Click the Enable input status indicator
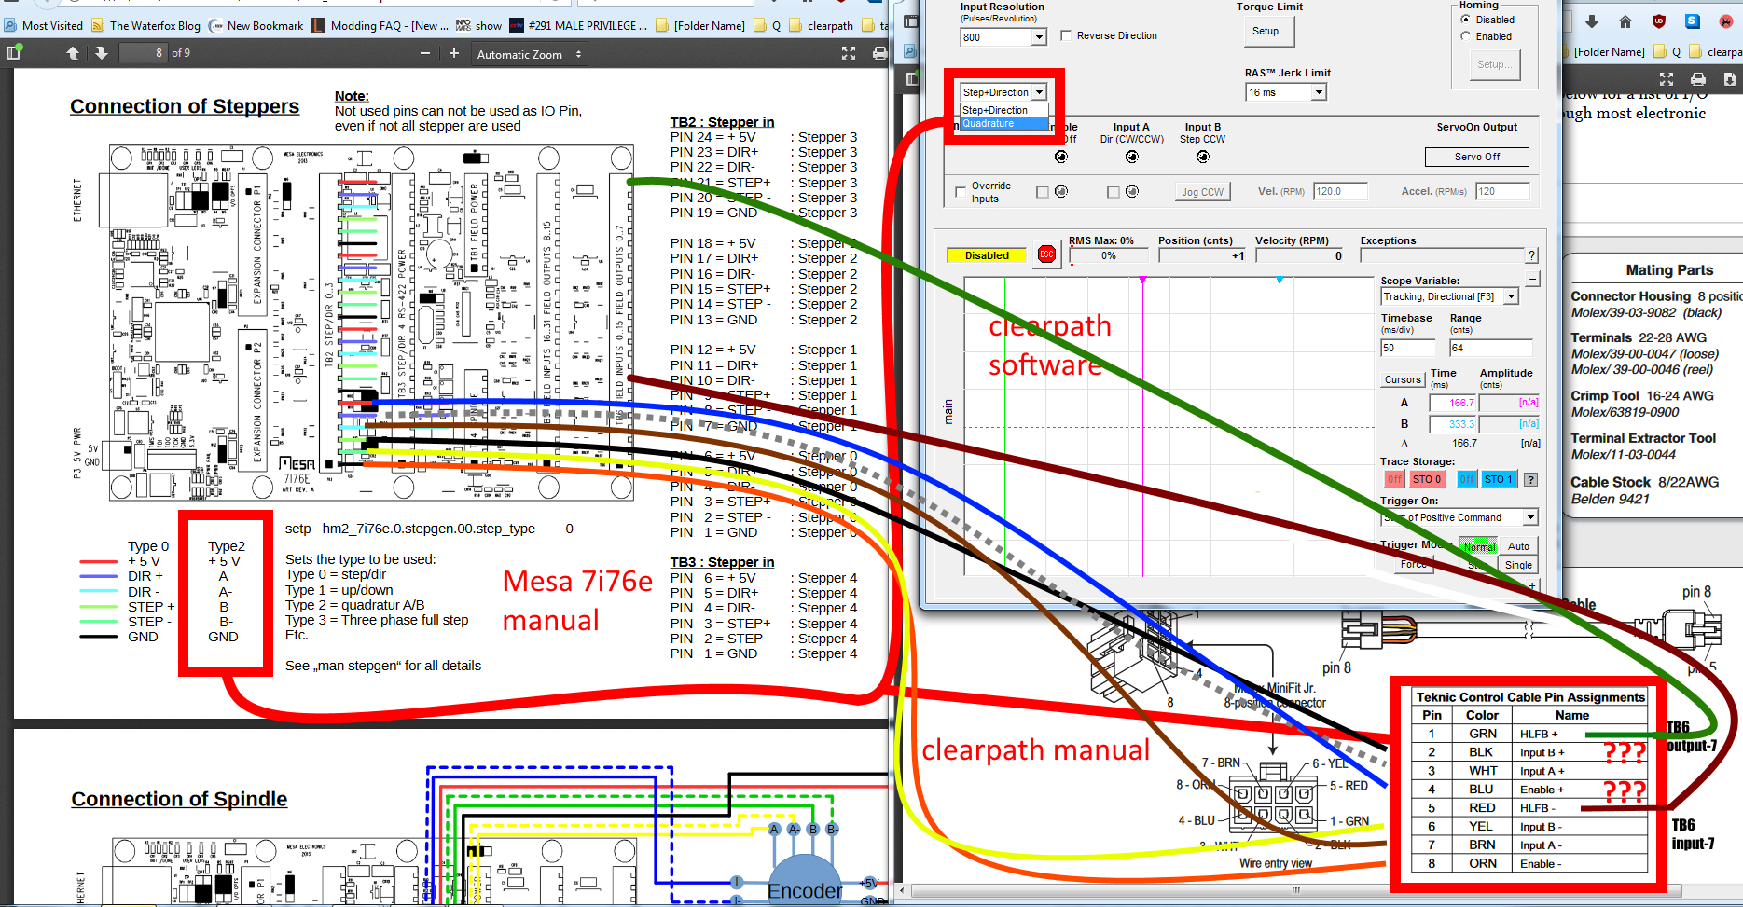Screen dimensions: 1743x907 pyautogui.click(x=1060, y=157)
